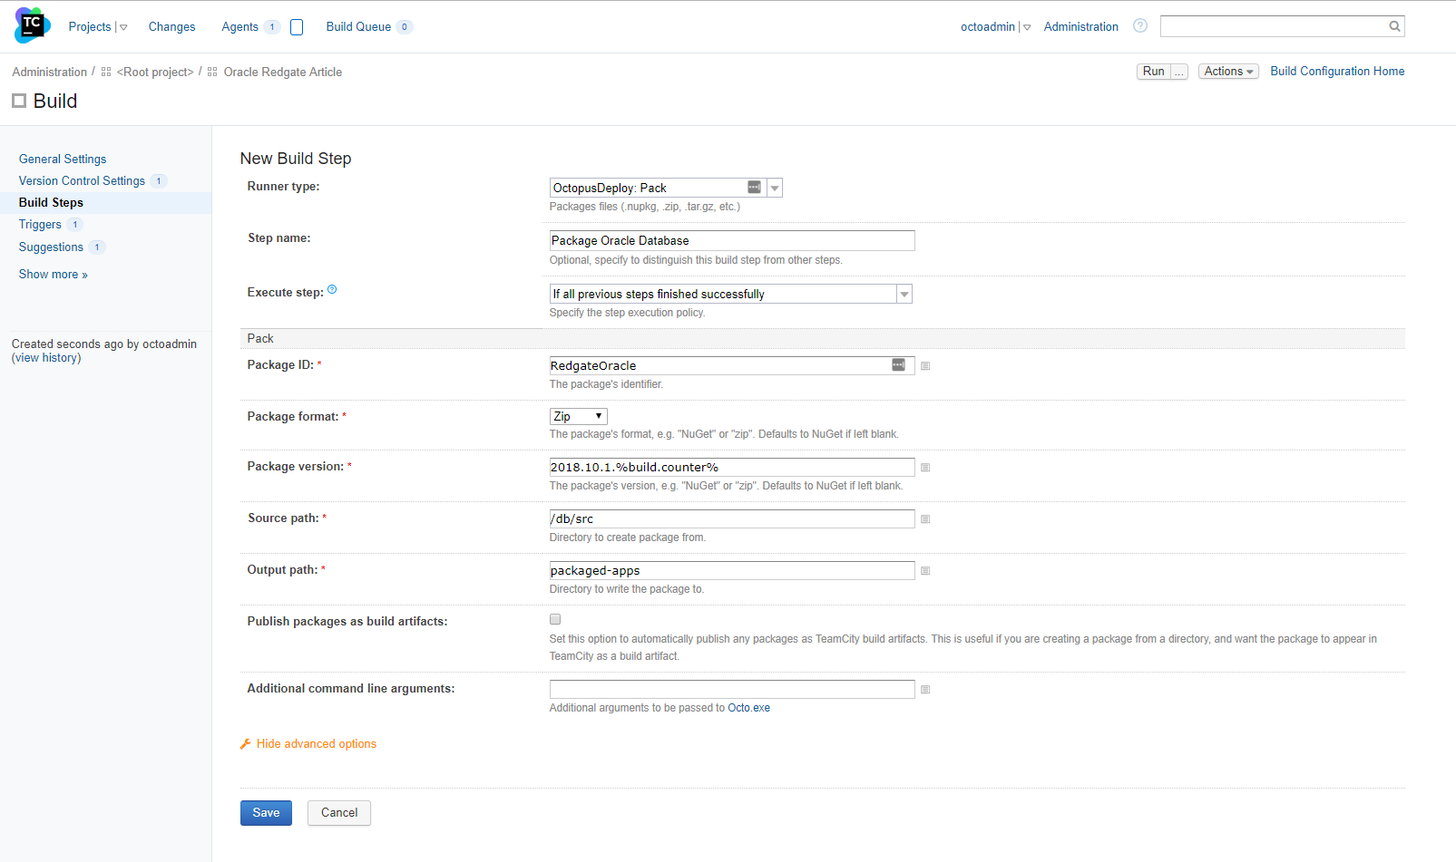This screenshot has height=862, width=1456.
Task: Click the help question mark icon in header
Action: pos(1140,26)
